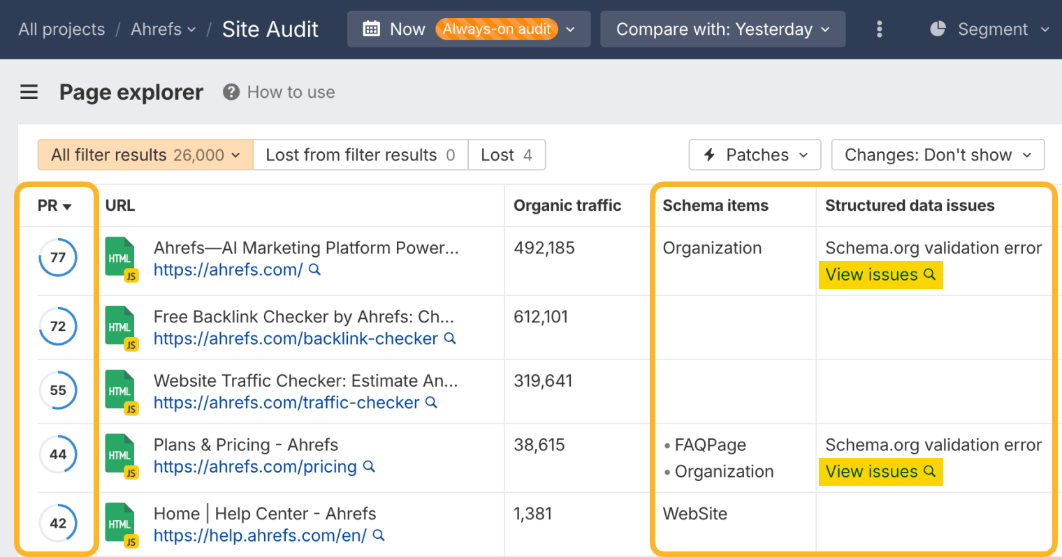Open the Segment dropdown
This screenshot has height=557, width=1062.
click(x=989, y=29)
